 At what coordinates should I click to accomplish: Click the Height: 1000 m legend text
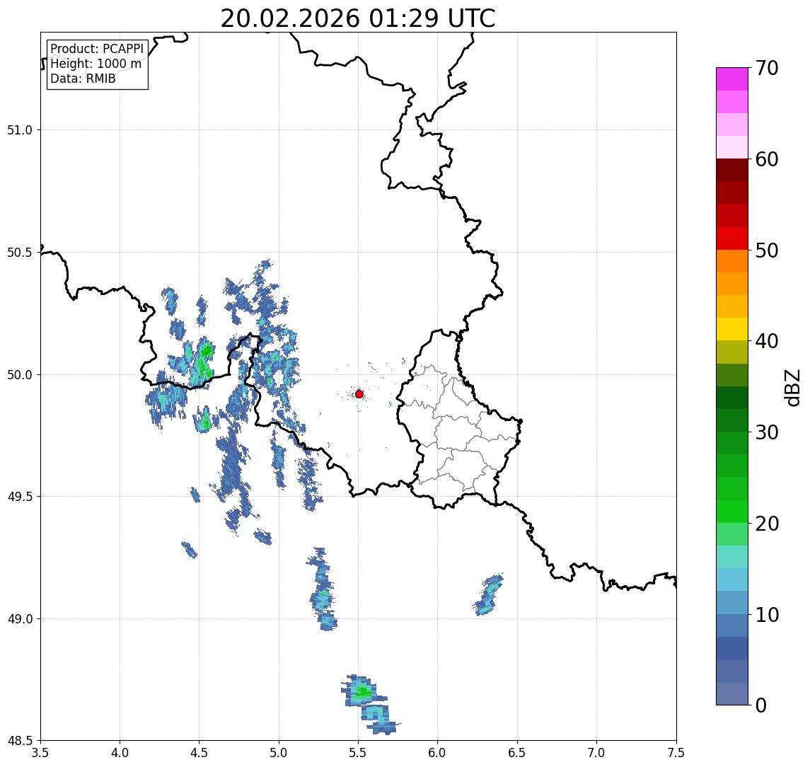coord(96,64)
